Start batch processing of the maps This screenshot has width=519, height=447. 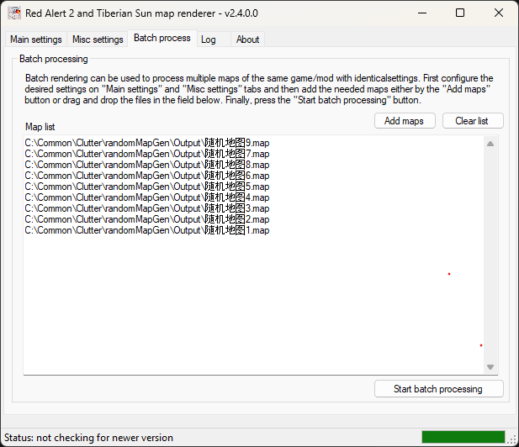[438, 389]
